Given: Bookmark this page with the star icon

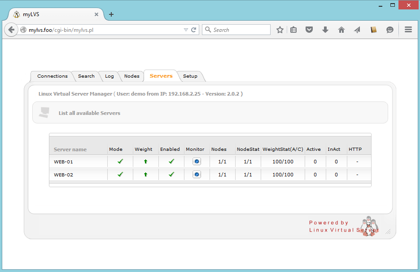Looking at the screenshot, I should 280,30.
